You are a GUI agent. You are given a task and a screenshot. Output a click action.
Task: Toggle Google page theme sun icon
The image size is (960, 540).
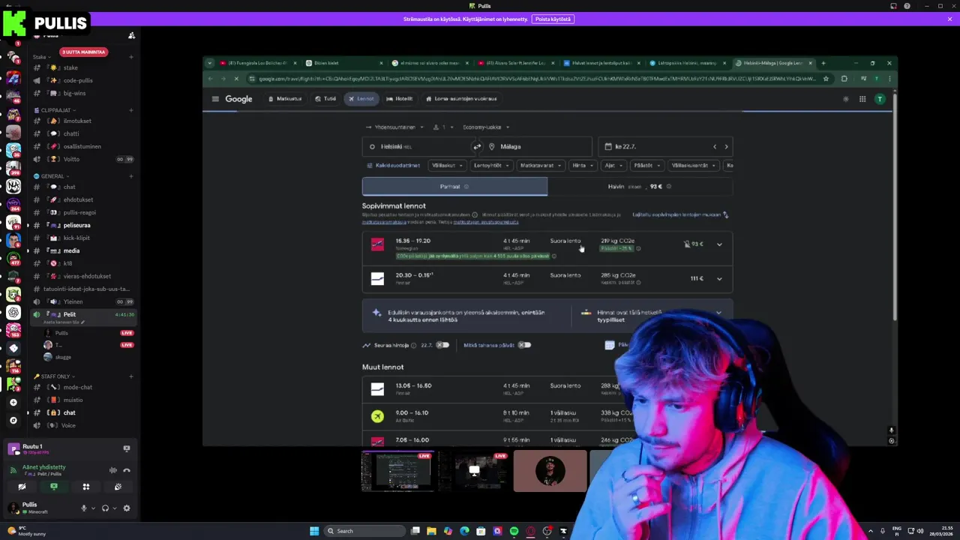tap(846, 99)
